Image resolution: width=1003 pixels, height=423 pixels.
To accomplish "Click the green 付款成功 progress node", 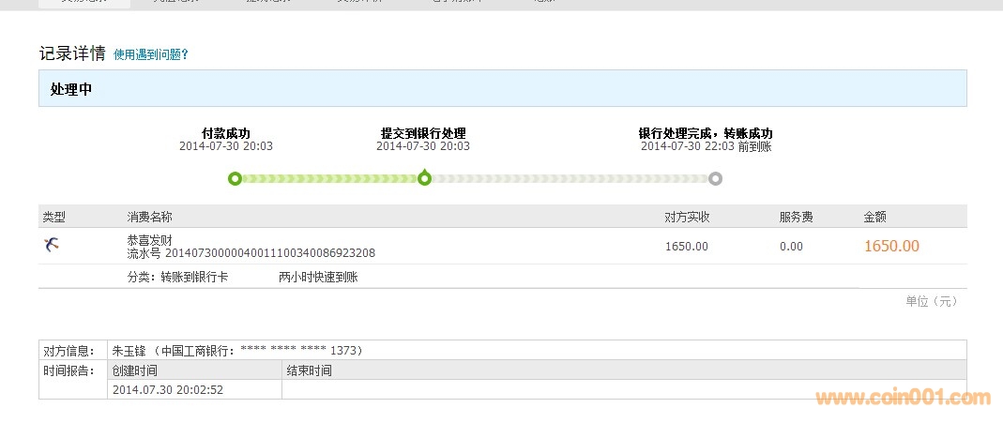I will 235,178.
